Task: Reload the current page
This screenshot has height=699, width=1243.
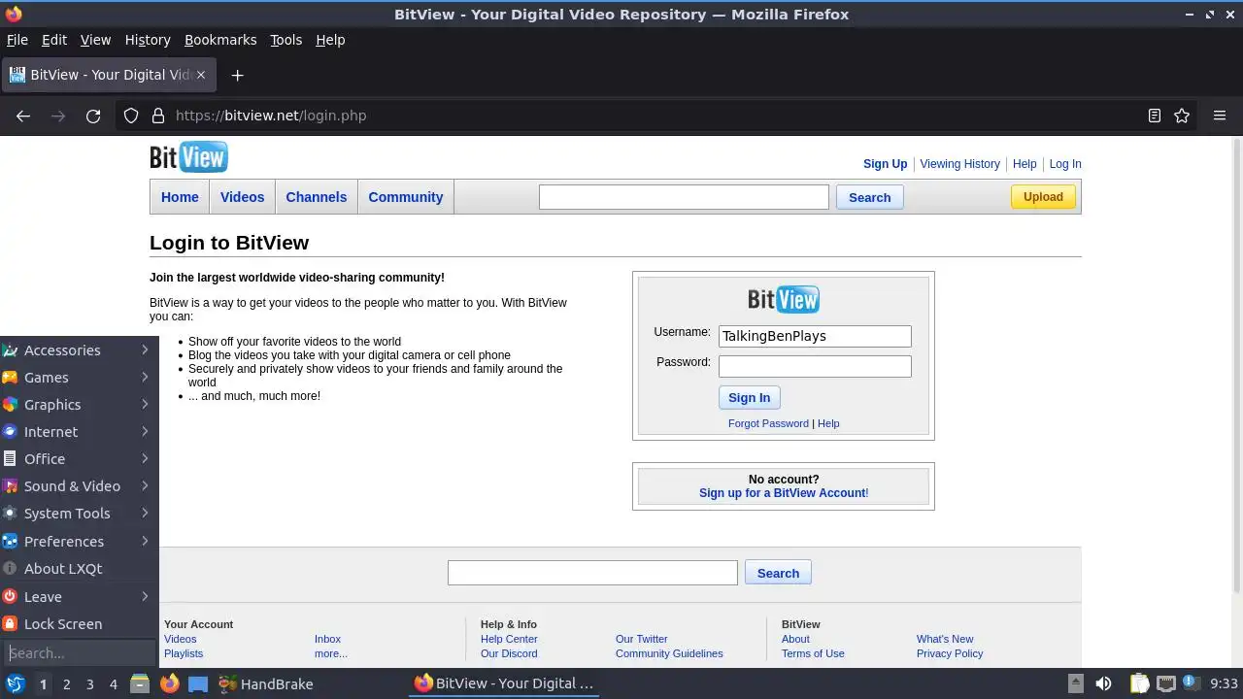Action: (93, 116)
